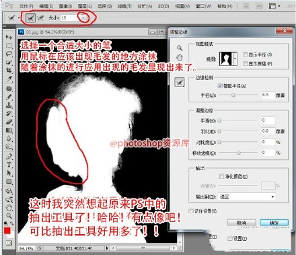Open the 滤镜(T) menu
This screenshot has width=296, height=255.
click(124, 6)
